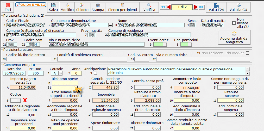
Task: Click Aggiorna dati da anagrafica button
Action: coord(234,38)
